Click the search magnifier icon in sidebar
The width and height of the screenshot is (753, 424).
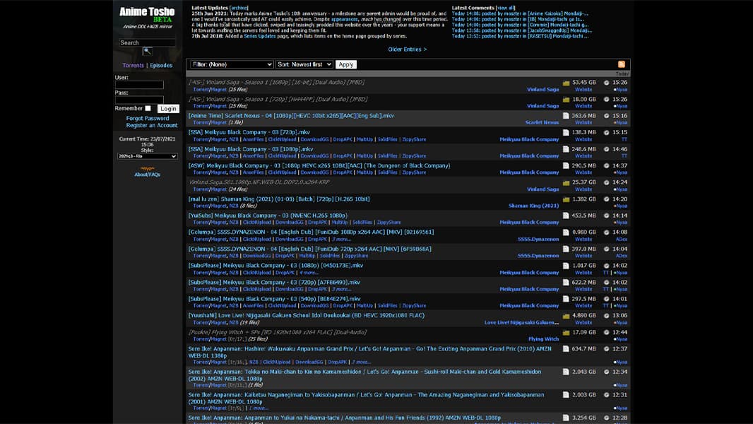[148, 52]
